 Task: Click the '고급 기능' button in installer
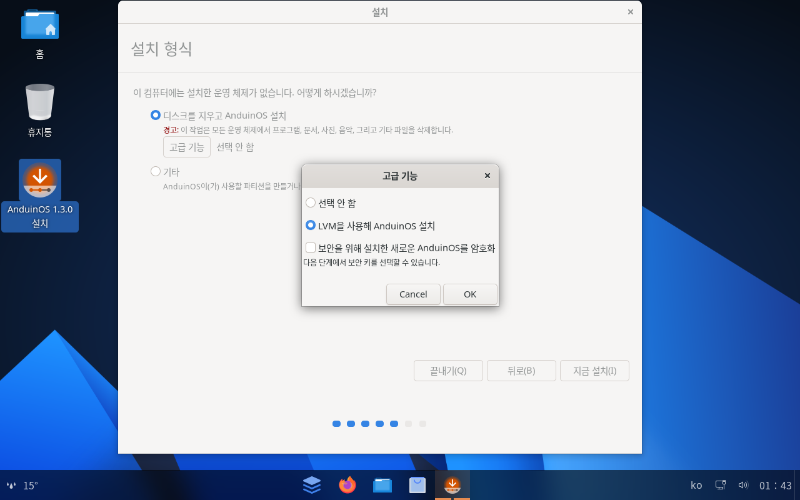(187, 147)
